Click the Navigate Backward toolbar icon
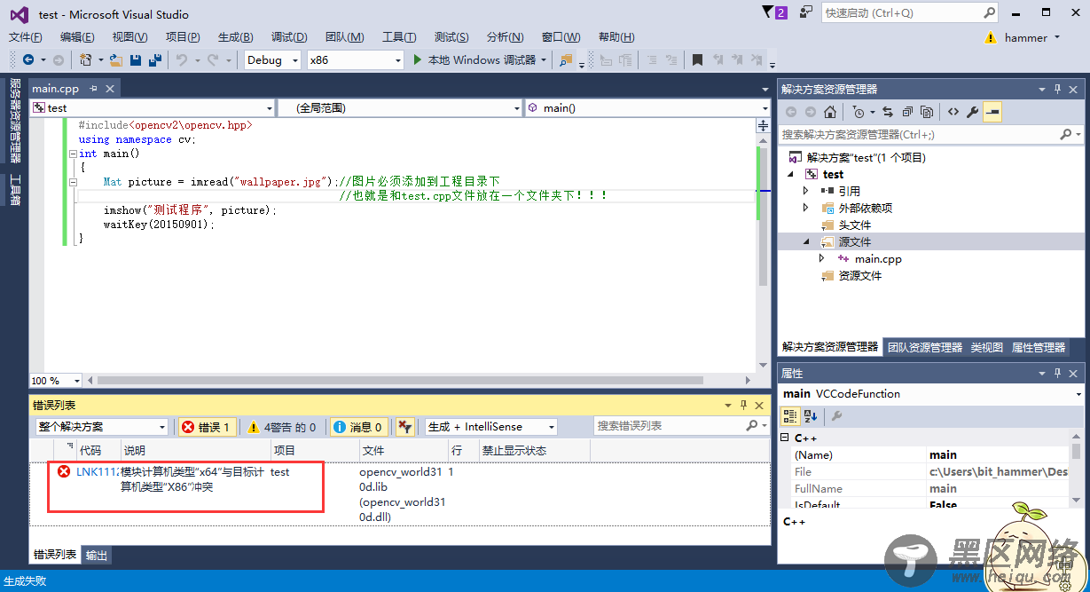Image resolution: width=1090 pixels, height=592 pixels. click(28, 59)
